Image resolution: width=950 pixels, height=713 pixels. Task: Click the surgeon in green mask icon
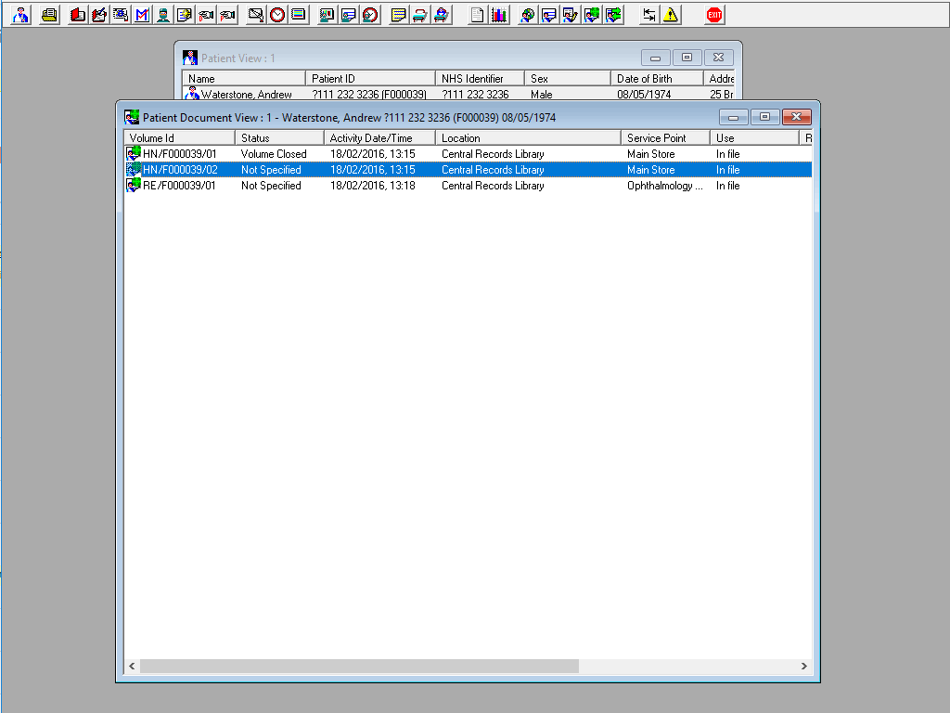tap(163, 15)
